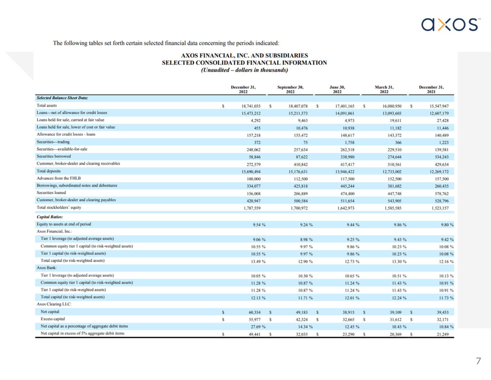Click the 'Securities—available-for-sale' row label
Viewport: 491px width, 380px height.
(x=62, y=149)
